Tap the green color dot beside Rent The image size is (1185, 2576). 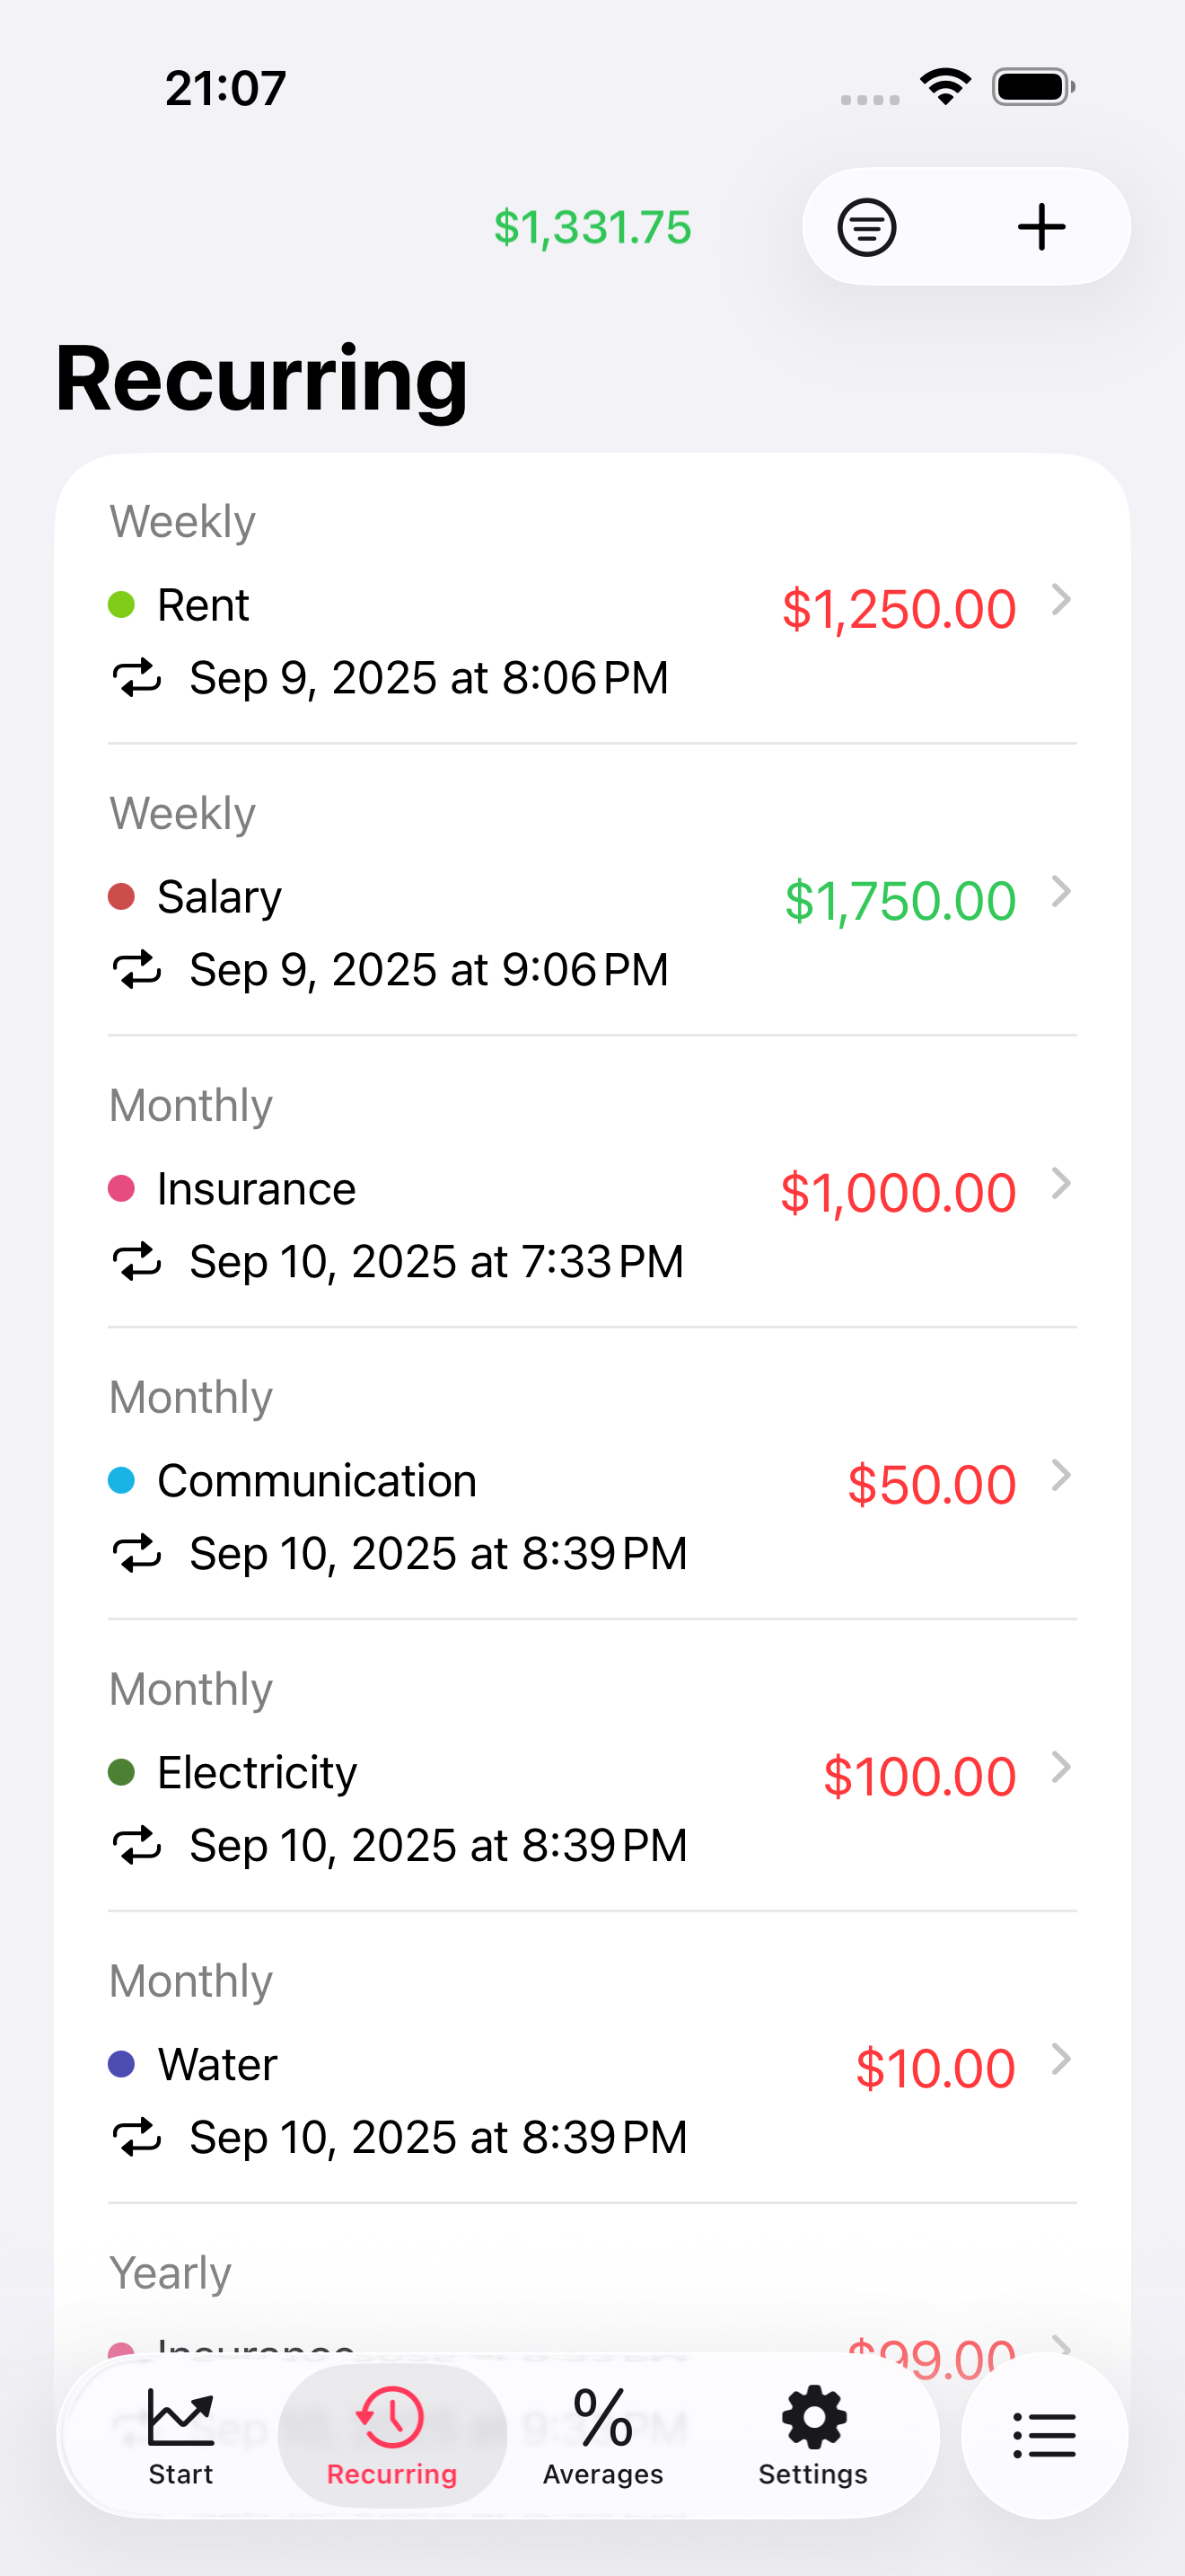click(x=121, y=605)
